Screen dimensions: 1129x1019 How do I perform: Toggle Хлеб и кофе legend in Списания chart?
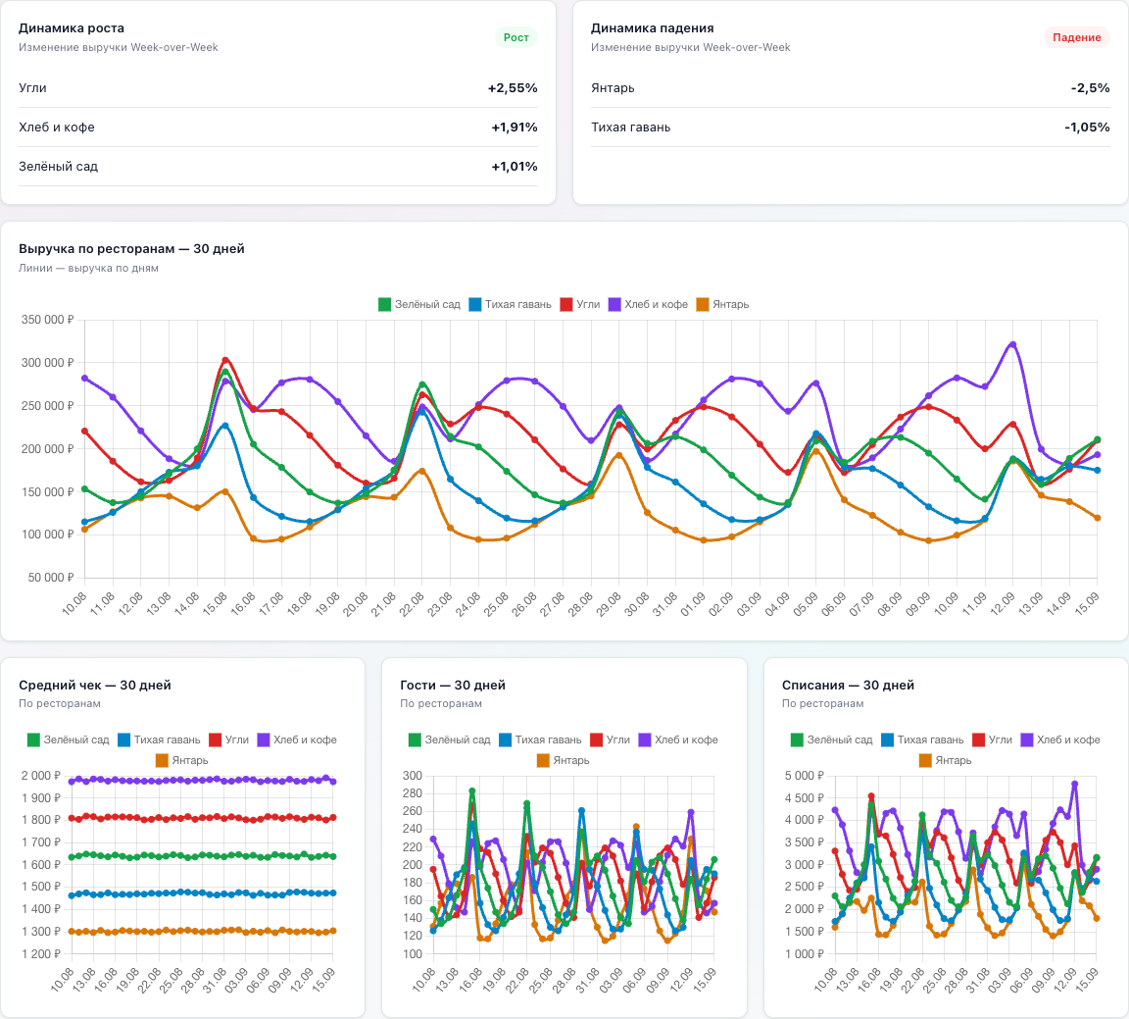(x=1059, y=739)
